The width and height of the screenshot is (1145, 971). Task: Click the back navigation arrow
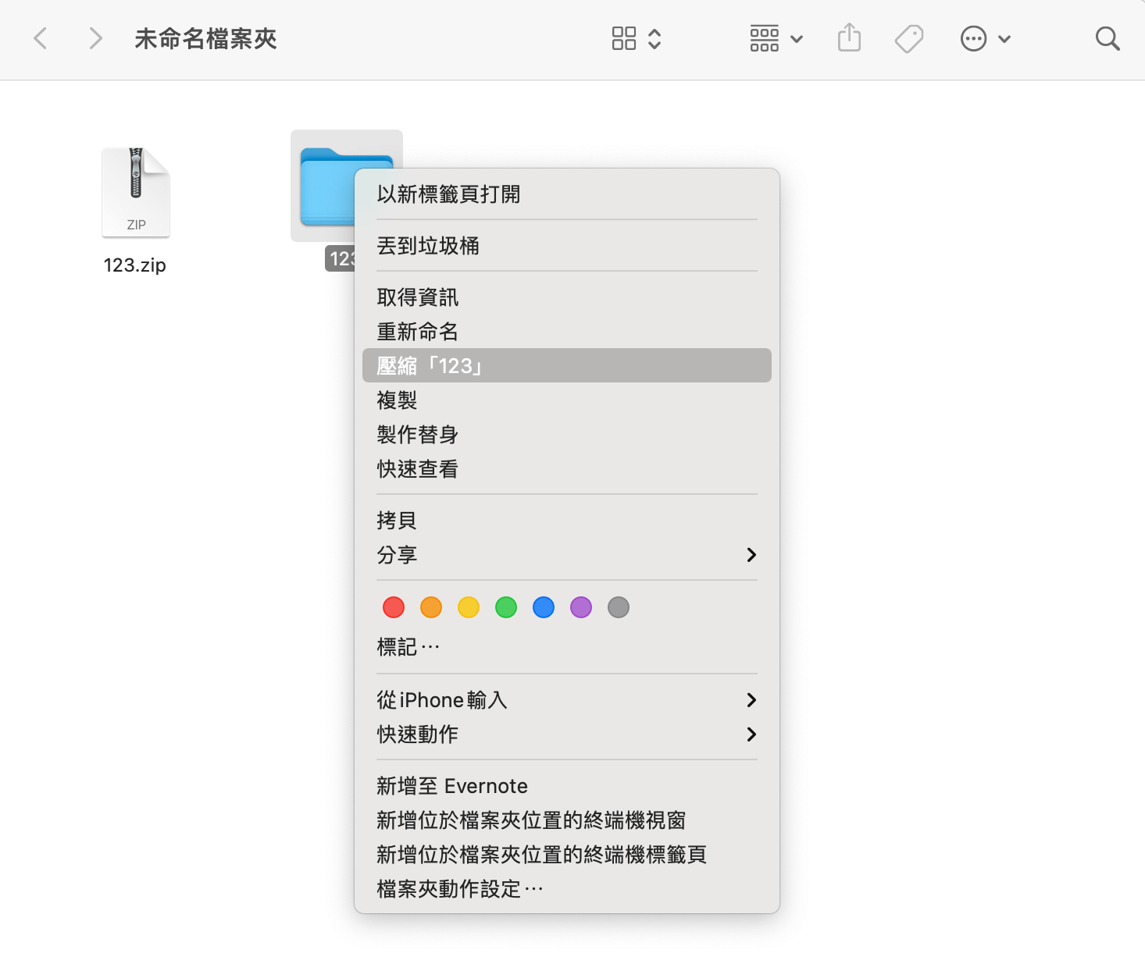pyautogui.click(x=41, y=37)
